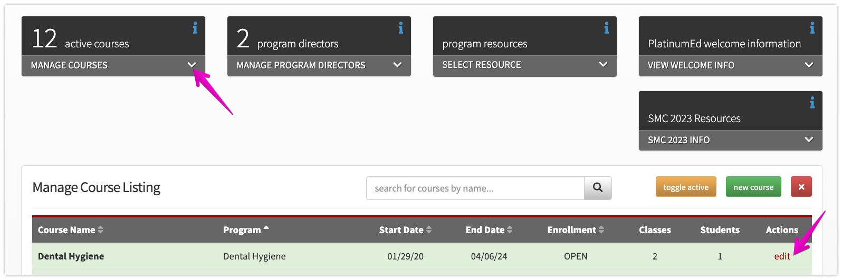The height and width of the screenshot is (280, 842).
Task: Click Students column header
Action: (x=720, y=230)
